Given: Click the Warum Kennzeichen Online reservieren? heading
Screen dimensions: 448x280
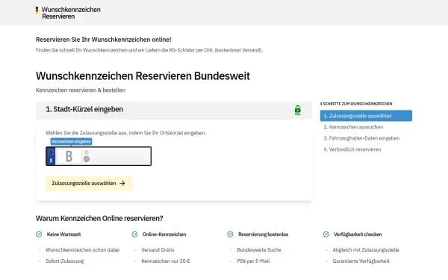Looking at the screenshot, I should pyautogui.click(x=99, y=219).
